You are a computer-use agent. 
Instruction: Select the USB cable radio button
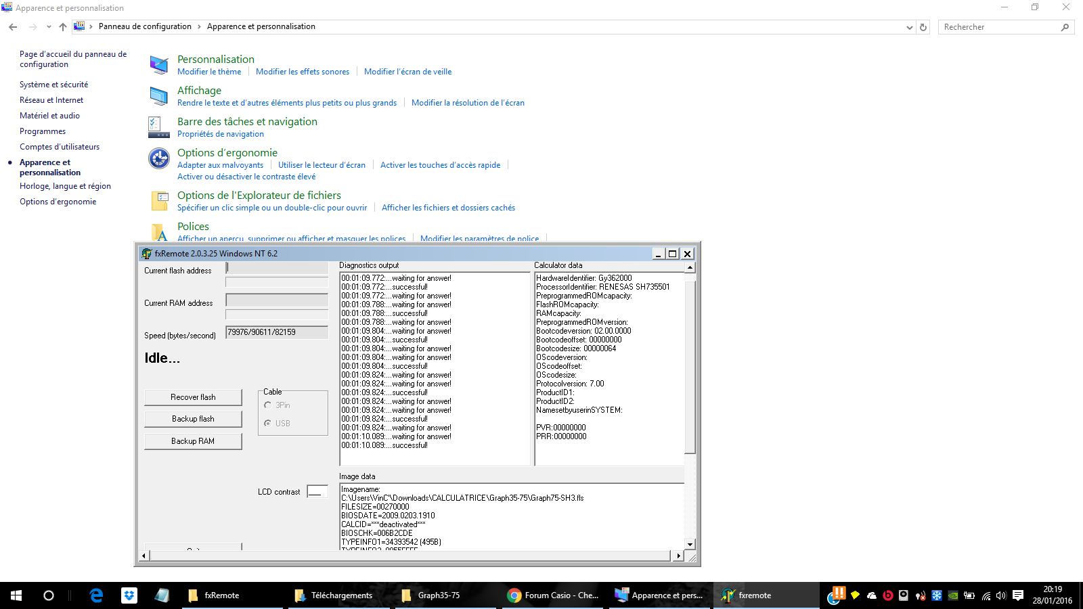pyautogui.click(x=268, y=423)
